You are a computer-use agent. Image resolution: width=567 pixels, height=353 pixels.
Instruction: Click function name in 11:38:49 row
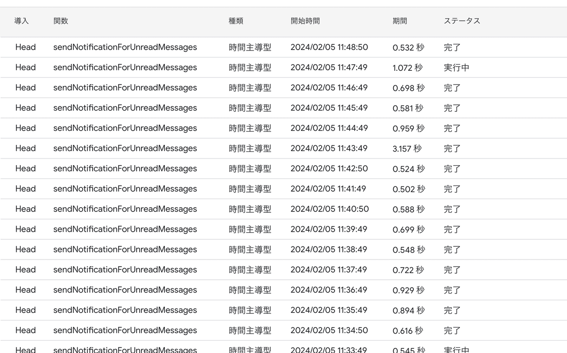(125, 250)
